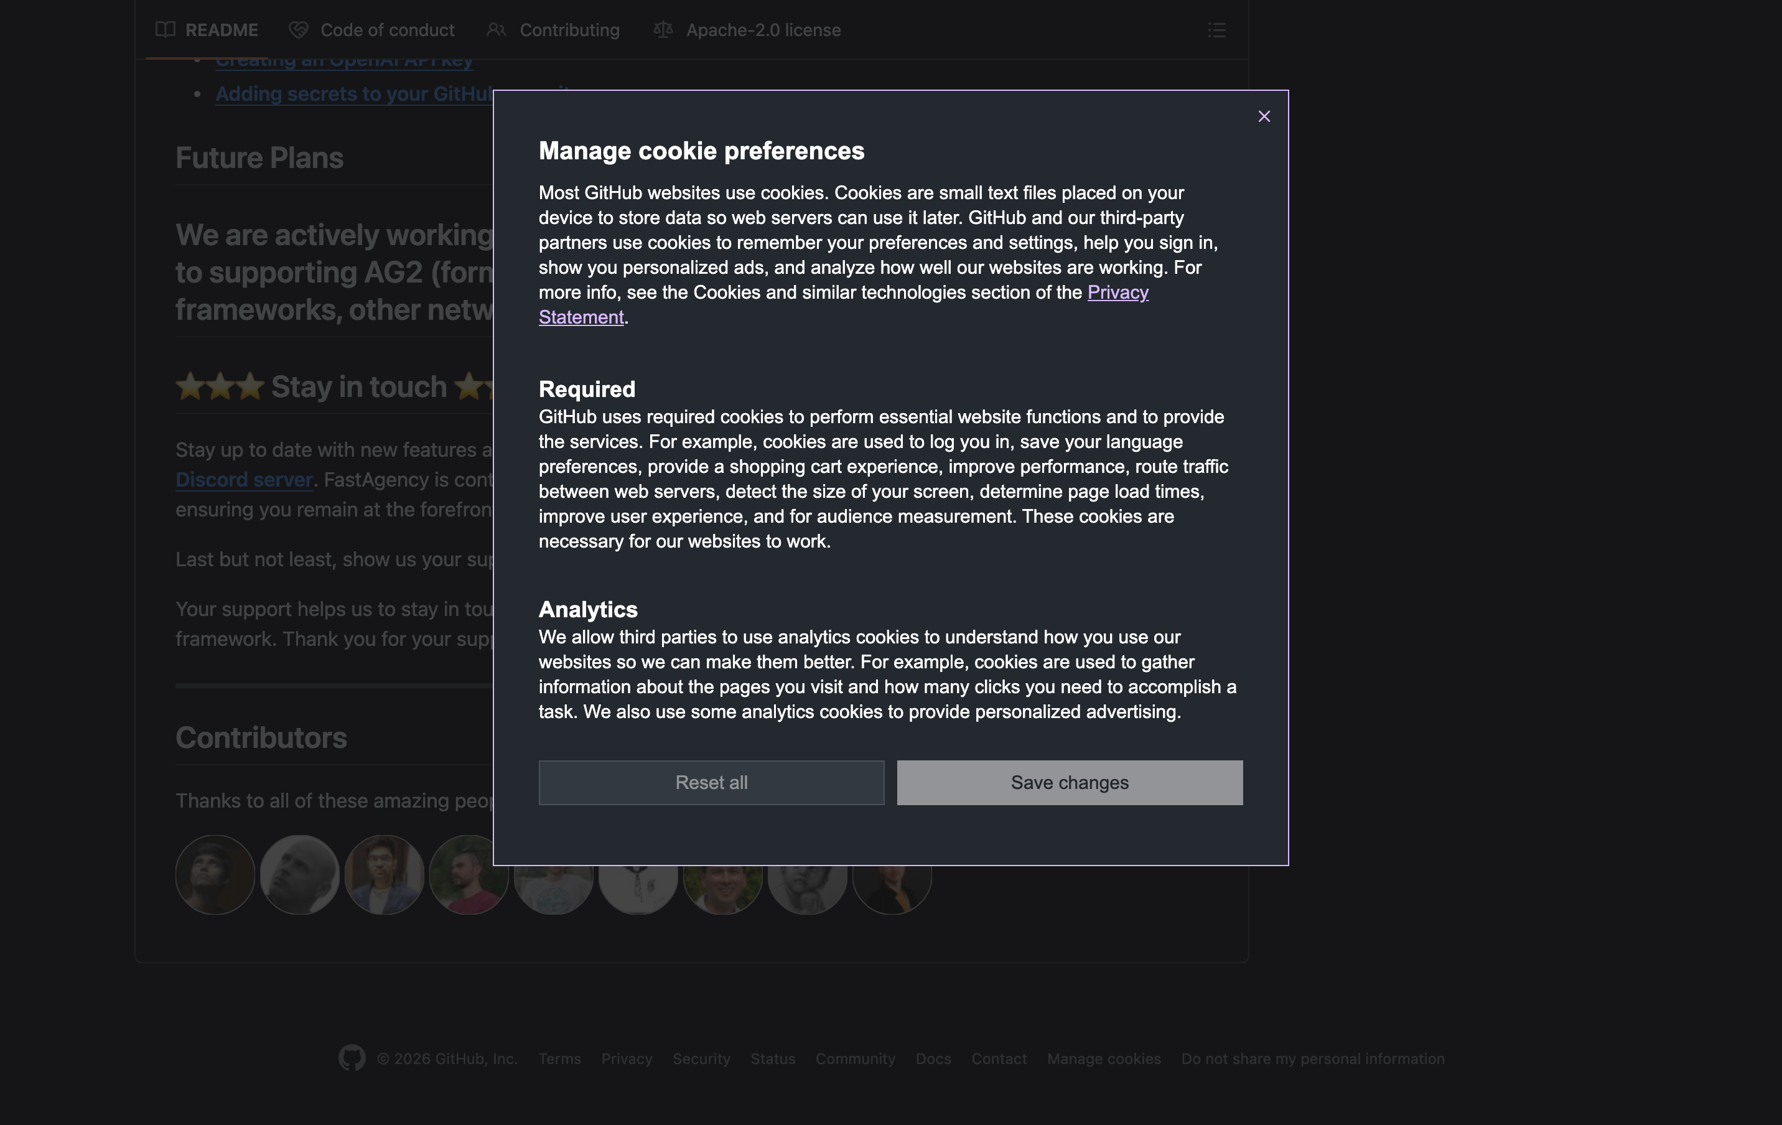1782x1125 pixels.
Task: Click the GitHub logo in footer
Action: [352, 1058]
